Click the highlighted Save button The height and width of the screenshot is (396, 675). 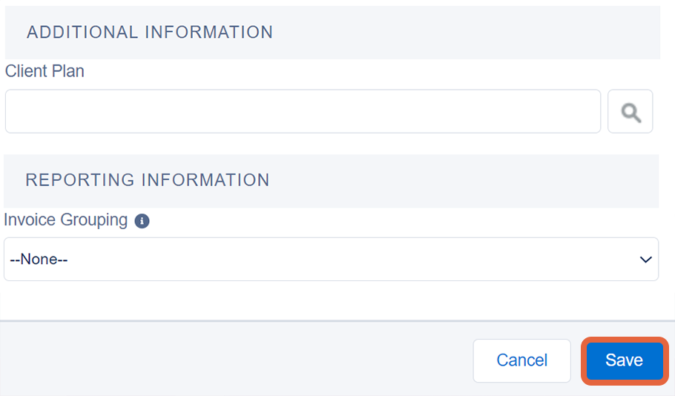tap(625, 360)
